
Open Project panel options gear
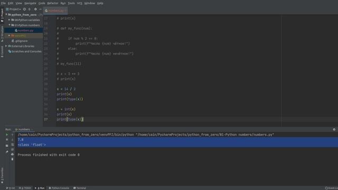pyautogui.click(x=35, y=9)
